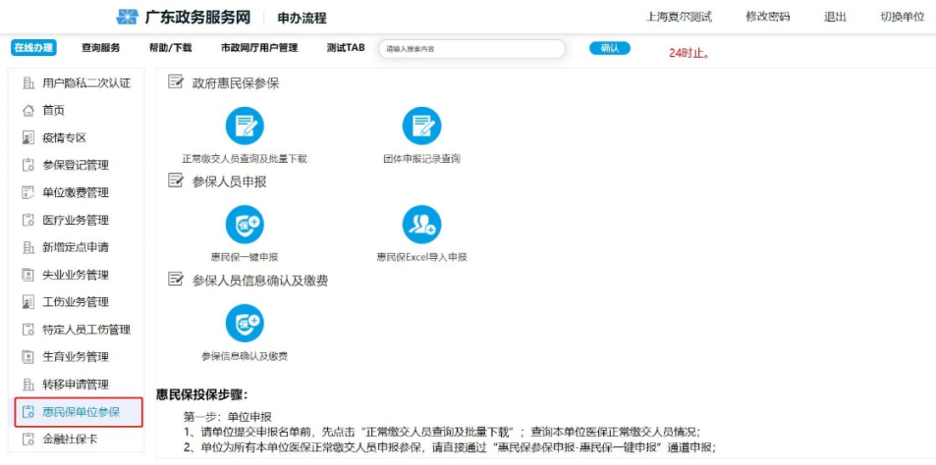Select the 在线办理 tab

(33, 48)
